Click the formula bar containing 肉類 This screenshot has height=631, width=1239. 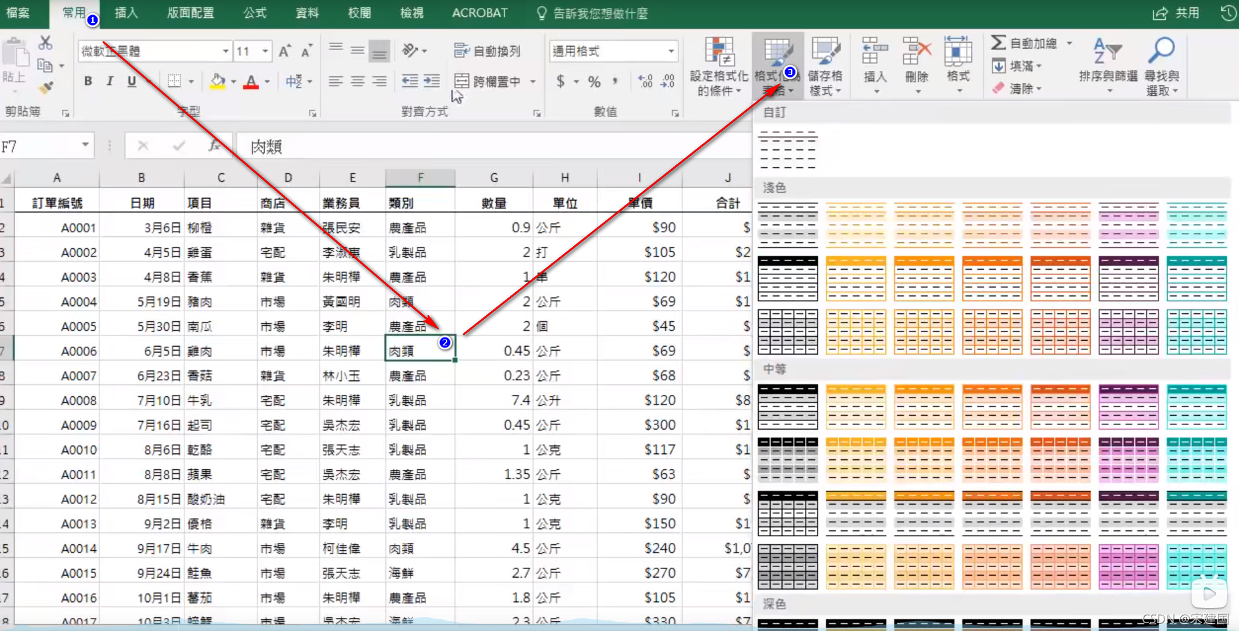pyautogui.click(x=494, y=146)
